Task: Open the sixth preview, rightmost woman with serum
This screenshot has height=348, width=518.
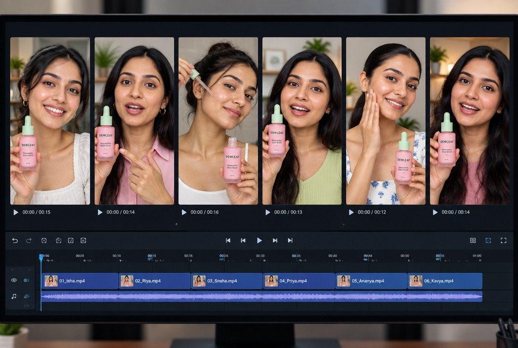Action: click(469, 121)
